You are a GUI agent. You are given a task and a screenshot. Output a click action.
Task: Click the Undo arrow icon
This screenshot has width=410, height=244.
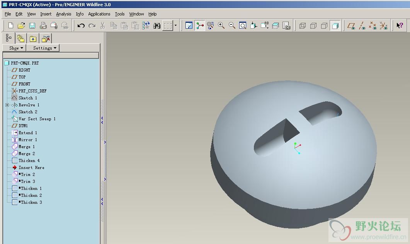pos(81,26)
